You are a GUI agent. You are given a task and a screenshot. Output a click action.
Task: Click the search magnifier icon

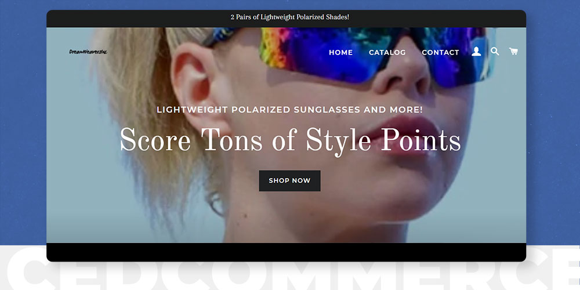coord(495,52)
